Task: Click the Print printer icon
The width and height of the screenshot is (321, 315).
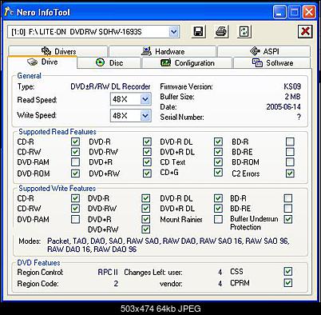Action: [x=221, y=32]
